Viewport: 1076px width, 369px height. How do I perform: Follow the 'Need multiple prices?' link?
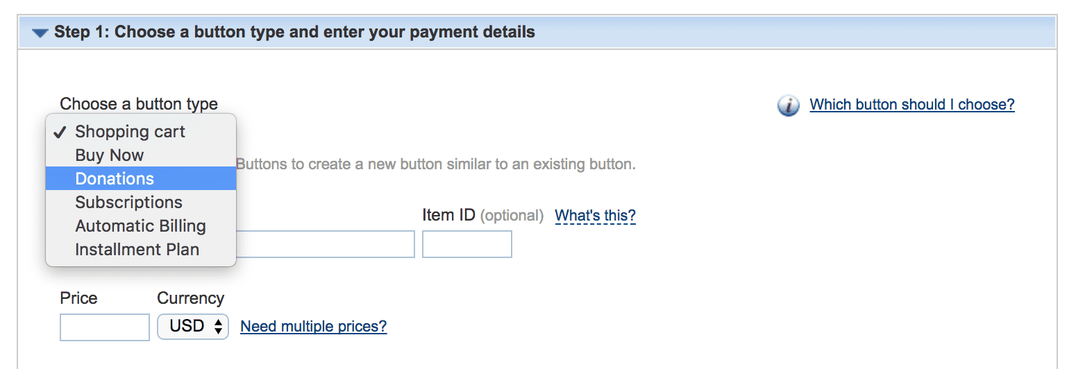click(313, 326)
